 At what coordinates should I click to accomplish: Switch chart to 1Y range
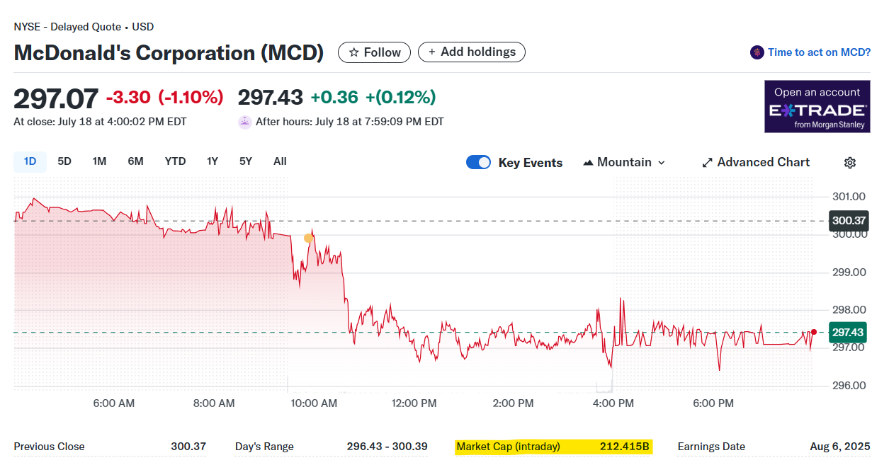pos(213,161)
